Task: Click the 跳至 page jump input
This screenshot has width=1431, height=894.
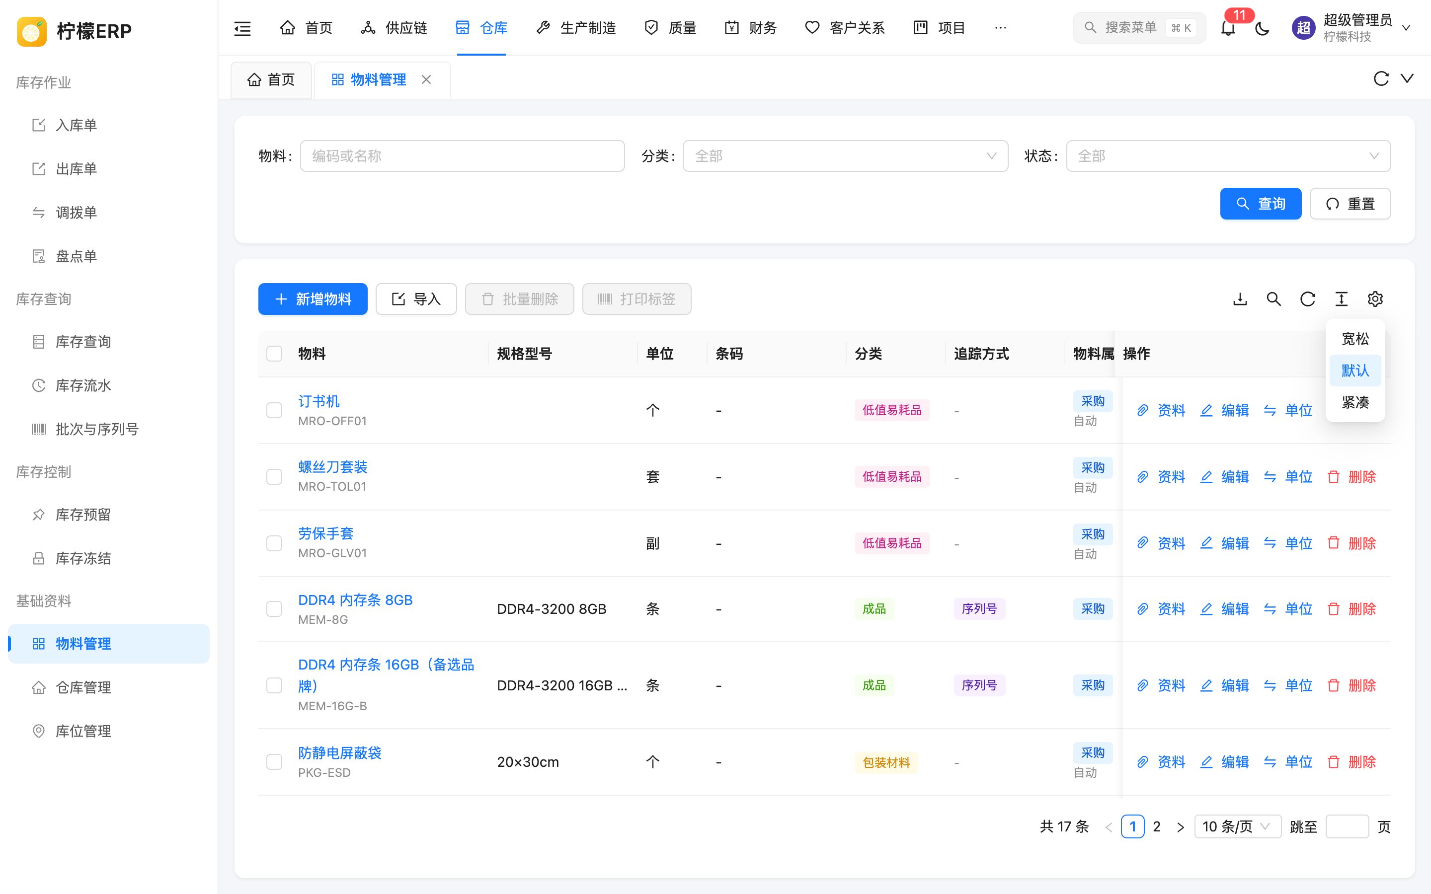Action: pyautogui.click(x=1347, y=826)
